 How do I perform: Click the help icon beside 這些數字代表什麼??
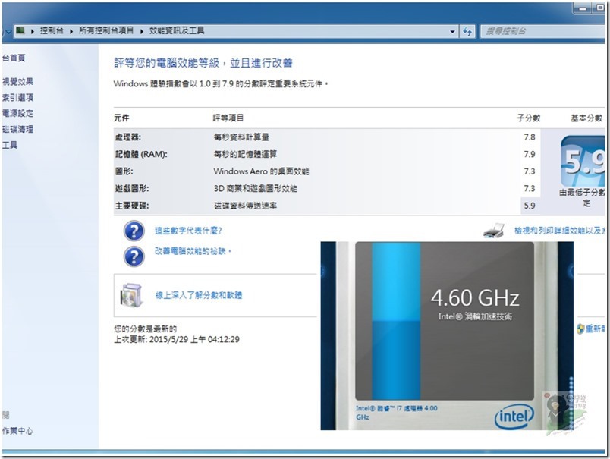[134, 231]
